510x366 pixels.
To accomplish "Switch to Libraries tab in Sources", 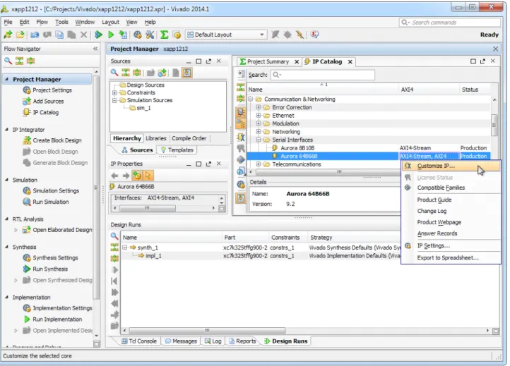I will click(x=156, y=138).
